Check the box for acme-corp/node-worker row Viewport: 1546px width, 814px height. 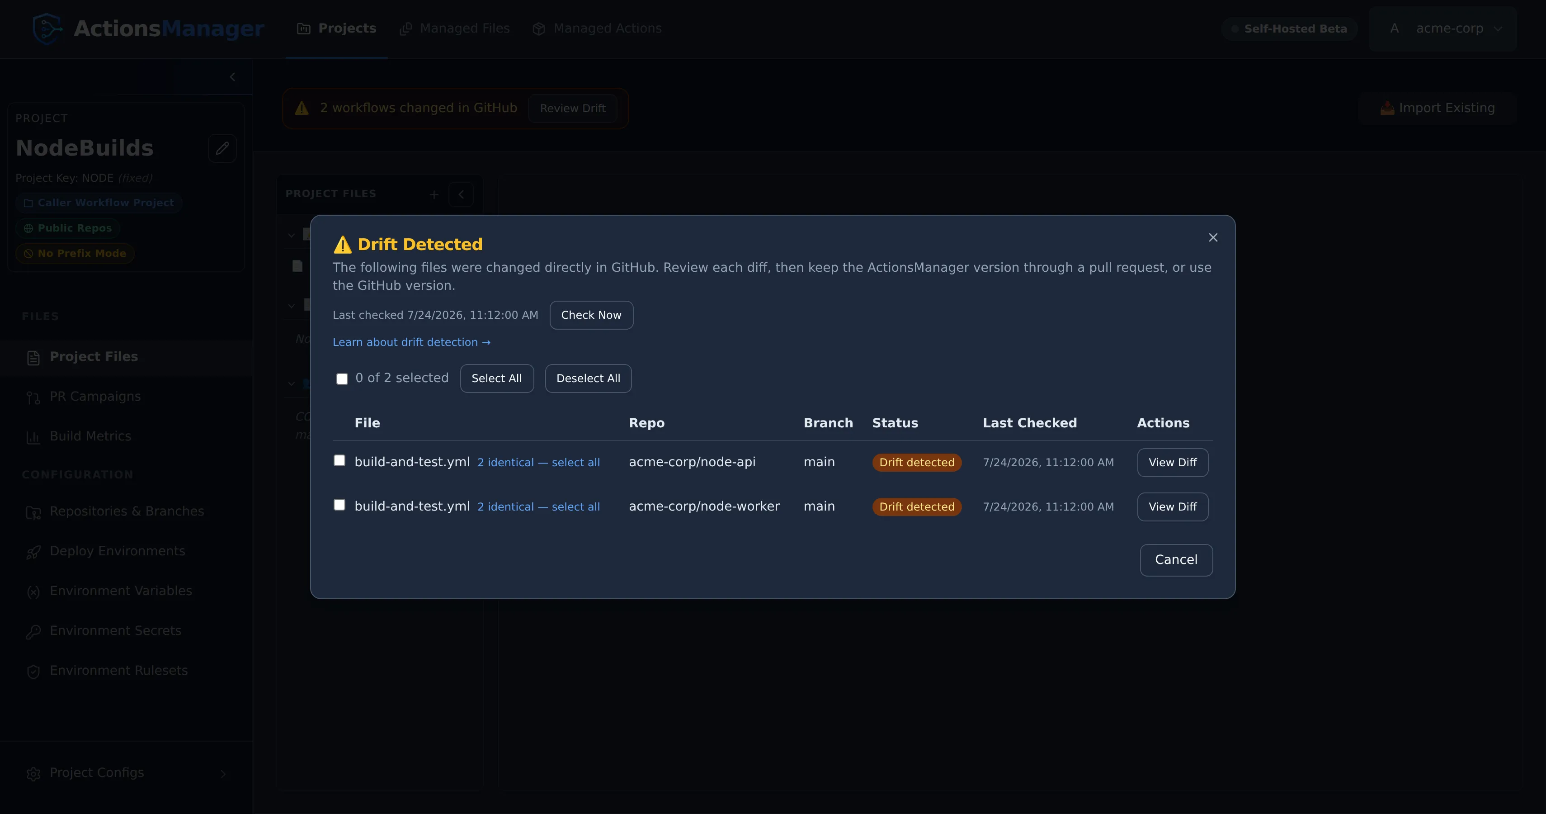339,505
